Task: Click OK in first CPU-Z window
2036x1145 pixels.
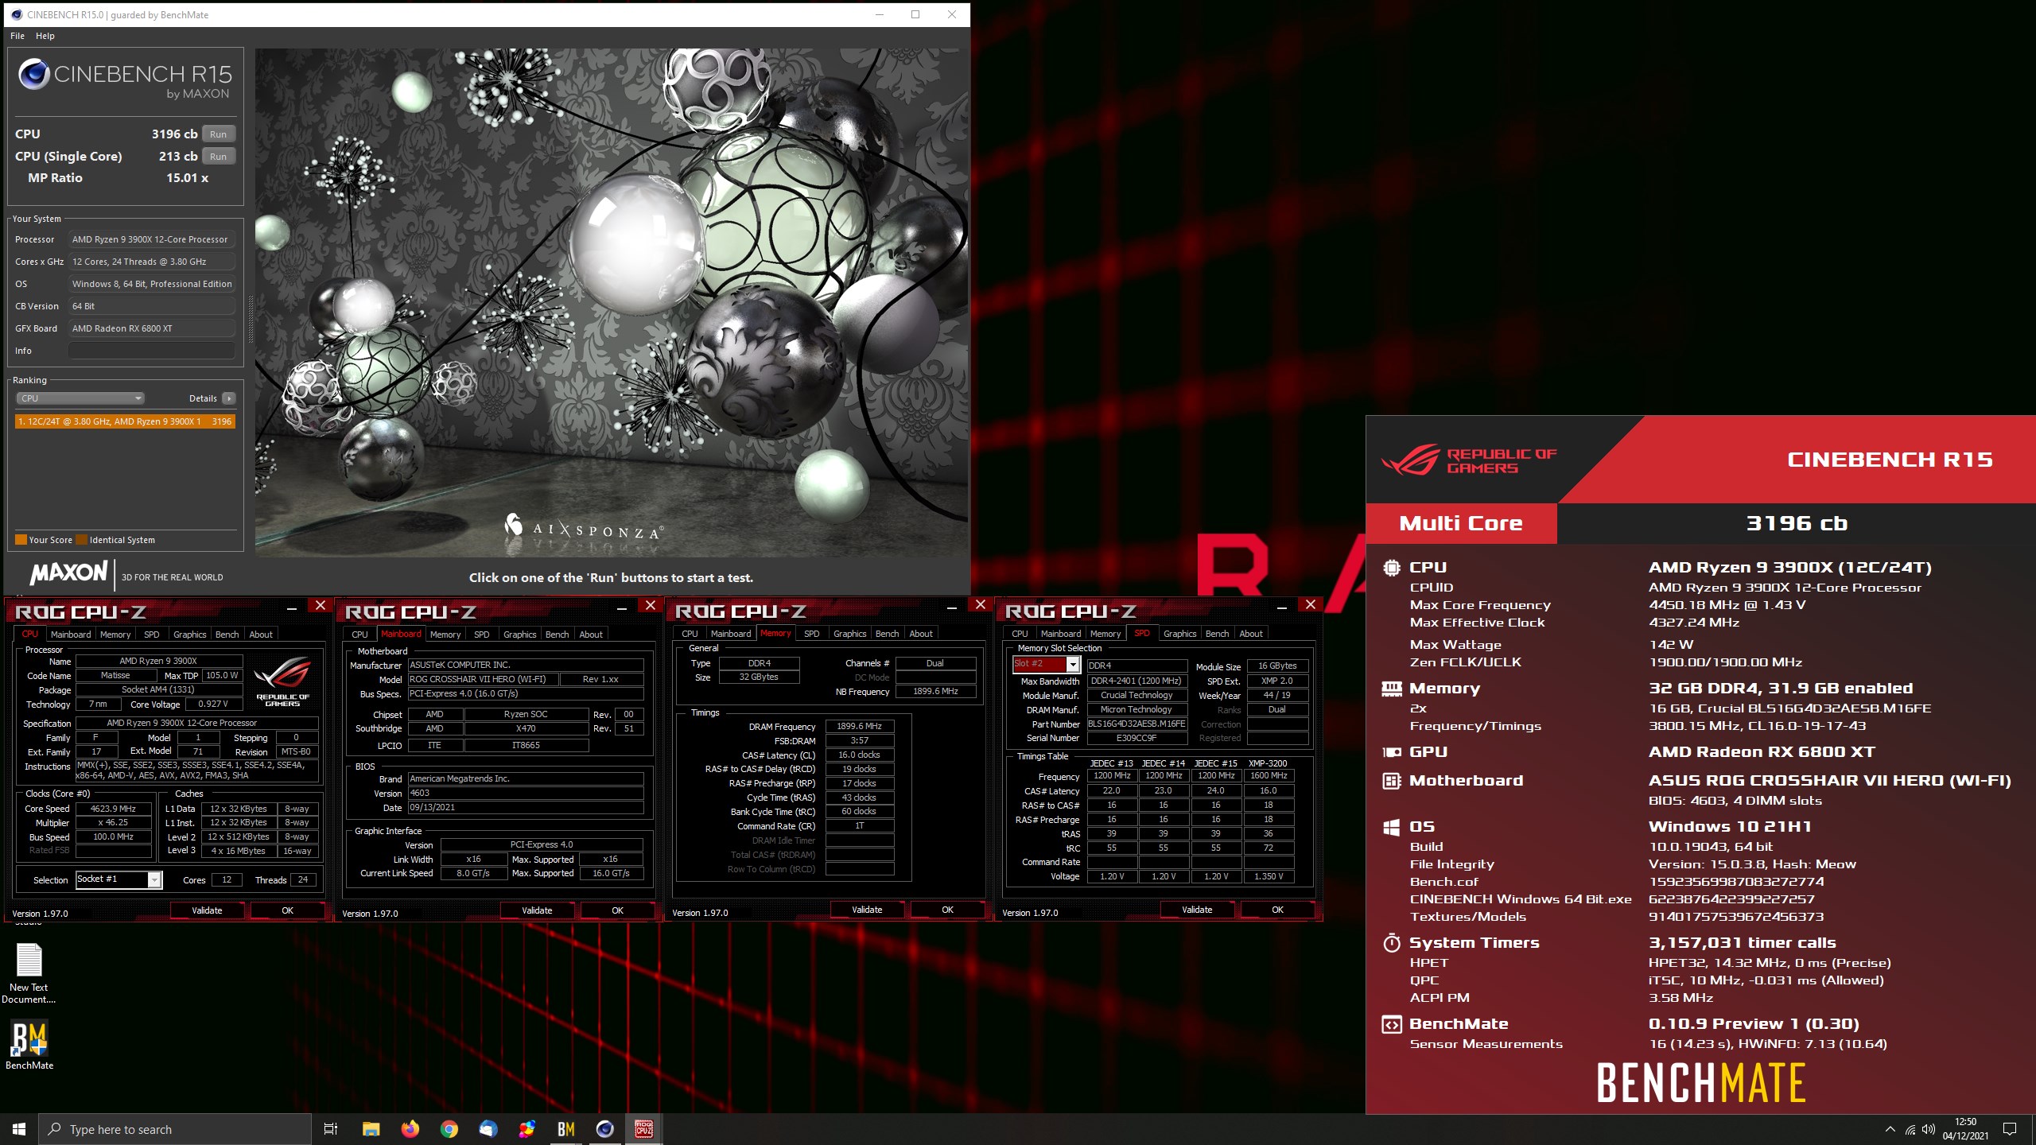Action: [x=287, y=910]
